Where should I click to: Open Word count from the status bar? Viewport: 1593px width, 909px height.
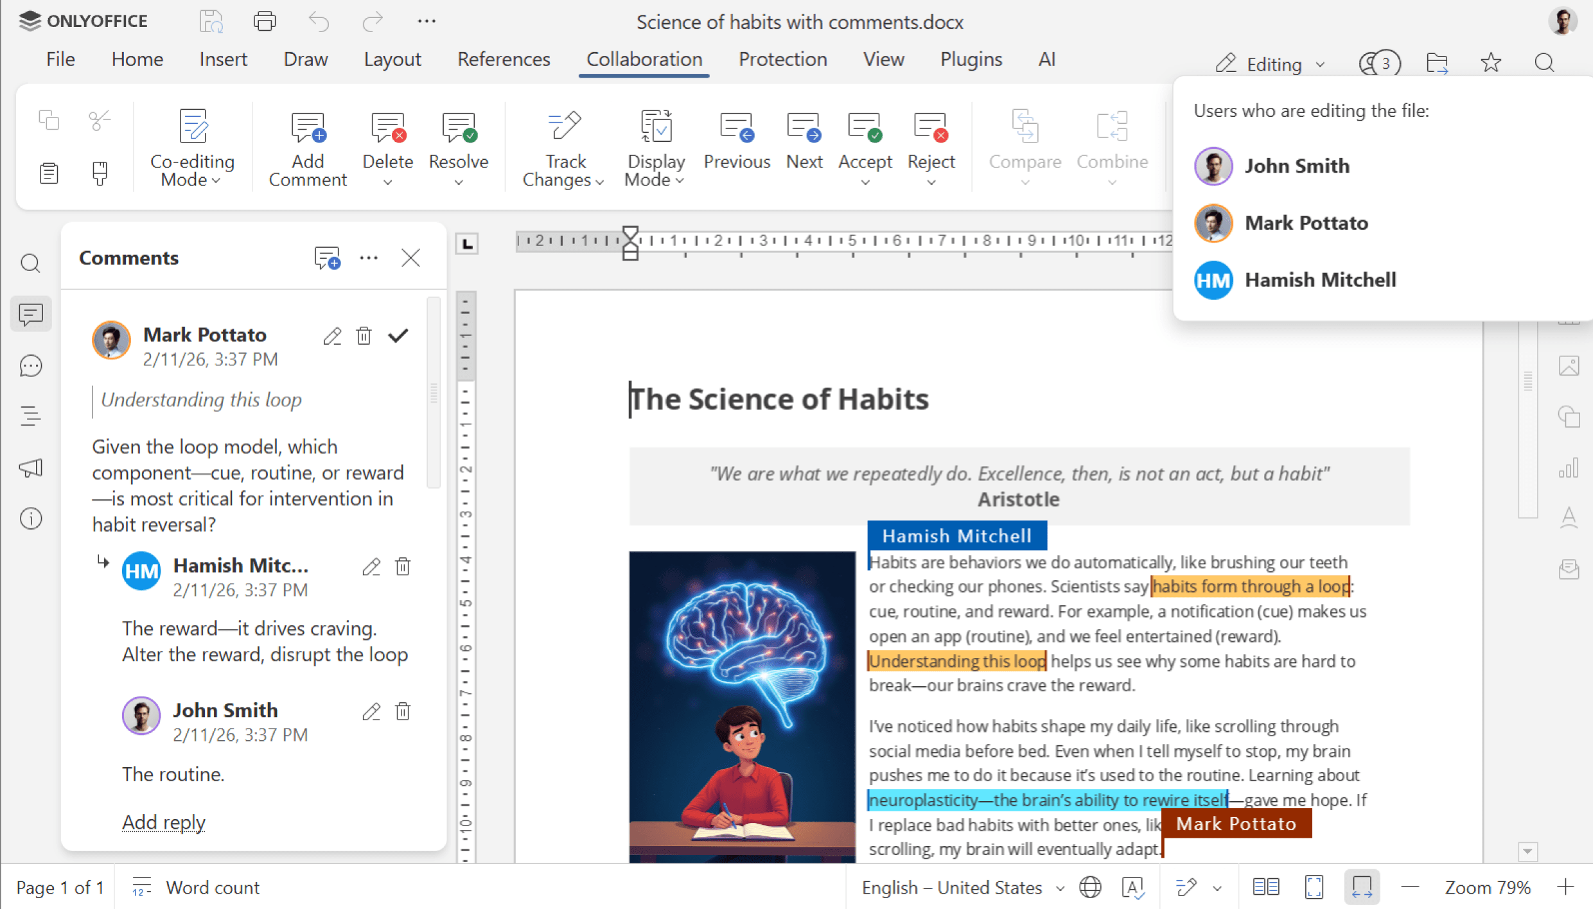coord(212,887)
